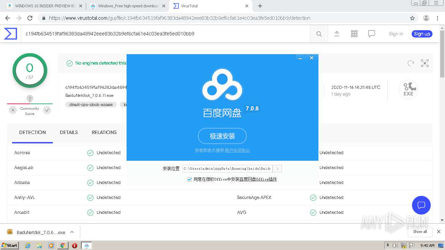The image size is (445, 250).
Task: Click the SecureAge APEX engine name
Action: (254, 197)
